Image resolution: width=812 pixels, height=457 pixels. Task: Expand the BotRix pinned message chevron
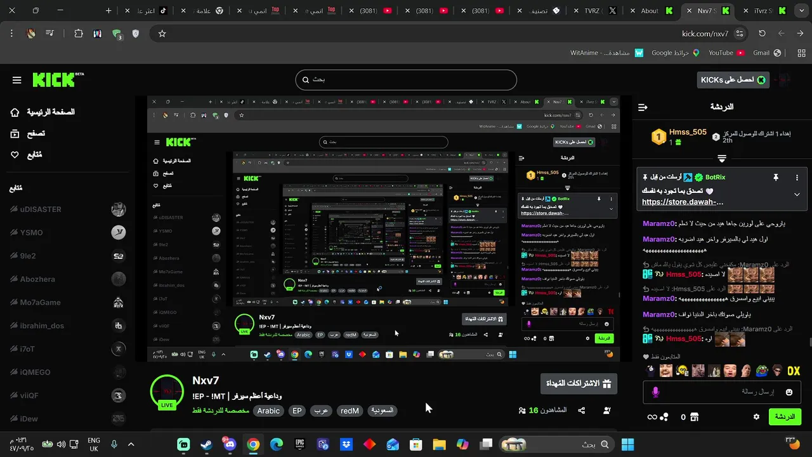pos(797,195)
